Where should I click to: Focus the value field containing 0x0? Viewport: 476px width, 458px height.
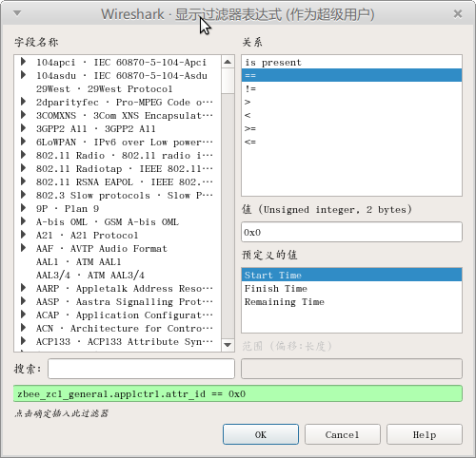[351, 232]
